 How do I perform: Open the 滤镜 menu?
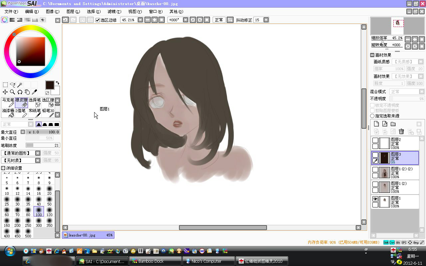click(114, 12)
